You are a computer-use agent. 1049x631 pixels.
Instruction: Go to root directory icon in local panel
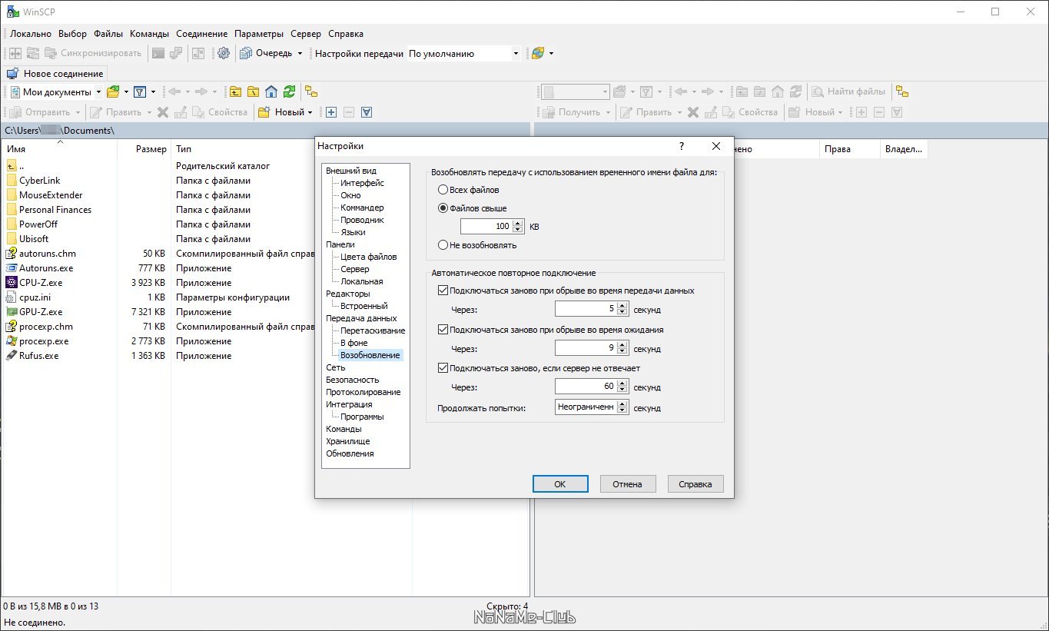253,91
